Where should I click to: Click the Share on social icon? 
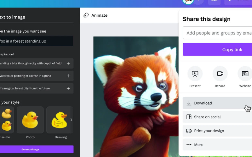[189, 117]
